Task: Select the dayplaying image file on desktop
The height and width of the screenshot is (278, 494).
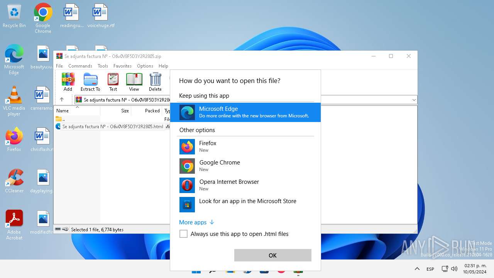Action: pos(42,181)
